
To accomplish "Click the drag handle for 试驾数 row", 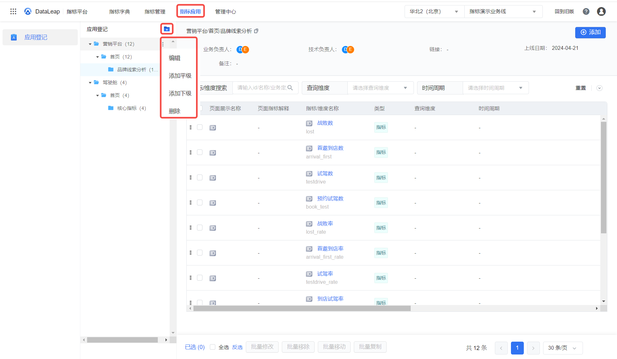I will 191,177.
